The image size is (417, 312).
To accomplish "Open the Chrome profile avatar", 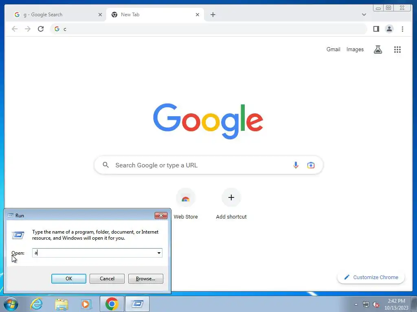I will [x=389, y=29].
